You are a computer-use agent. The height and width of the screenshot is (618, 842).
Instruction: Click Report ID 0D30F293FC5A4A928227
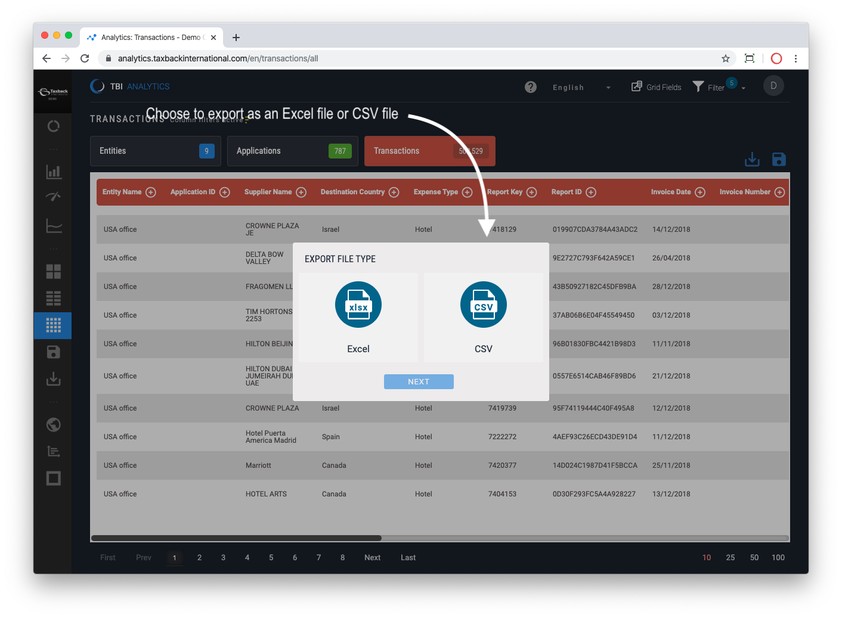point(594,494)
